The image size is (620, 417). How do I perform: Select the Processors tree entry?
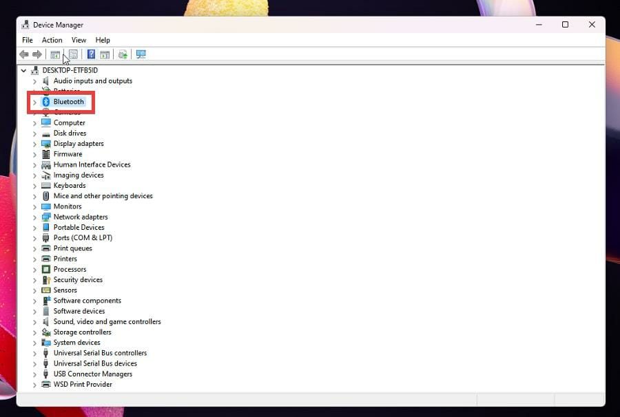point(70,269)
